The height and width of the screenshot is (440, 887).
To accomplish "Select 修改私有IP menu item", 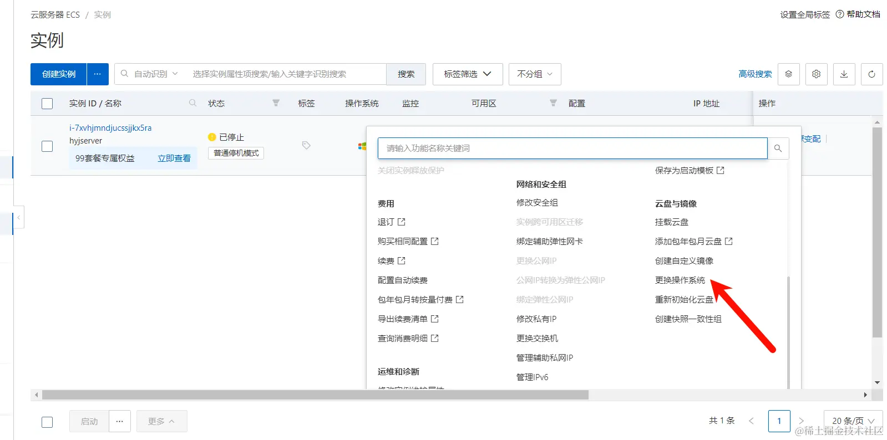I will [x=536, y=319].
